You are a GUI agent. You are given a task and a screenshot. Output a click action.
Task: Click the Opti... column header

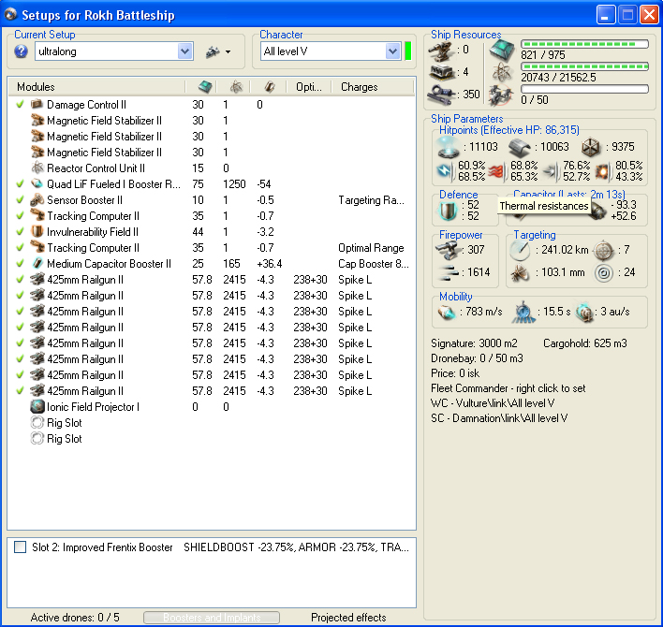click(309, 87)
